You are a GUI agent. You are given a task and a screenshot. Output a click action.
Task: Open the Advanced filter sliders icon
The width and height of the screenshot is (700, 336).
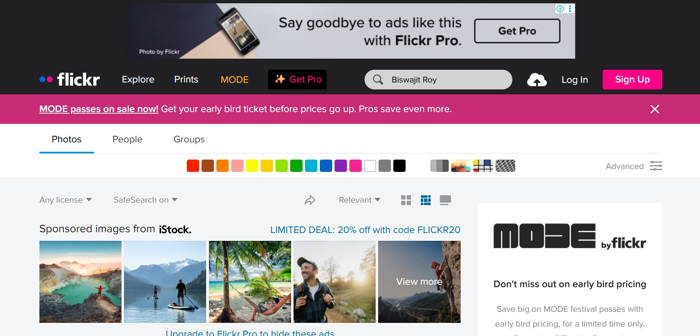pos(656,166)
